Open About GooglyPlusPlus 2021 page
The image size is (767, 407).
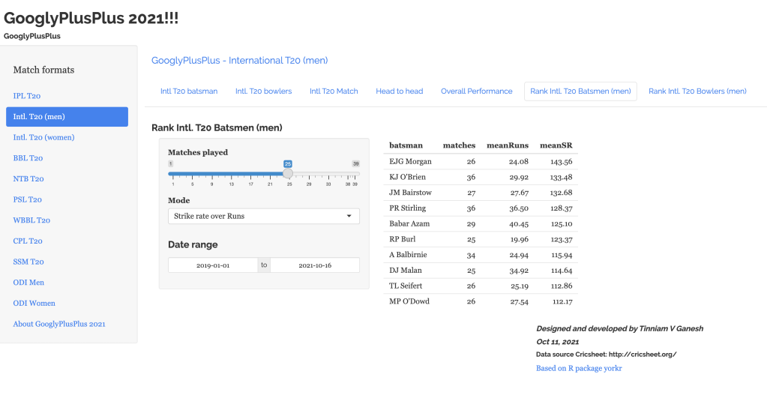(x=59, y=324)
